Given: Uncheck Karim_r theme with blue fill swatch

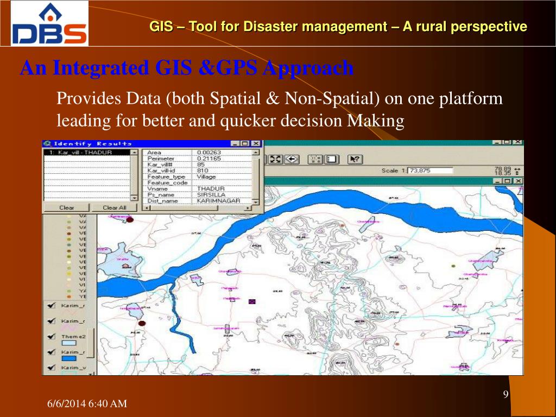Looking at the screenshot, I should coord(52,352).
